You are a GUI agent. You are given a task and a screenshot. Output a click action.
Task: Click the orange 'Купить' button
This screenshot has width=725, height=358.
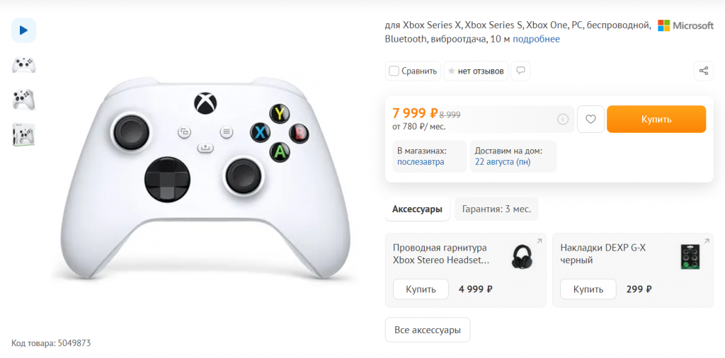(x=656, y=119)
